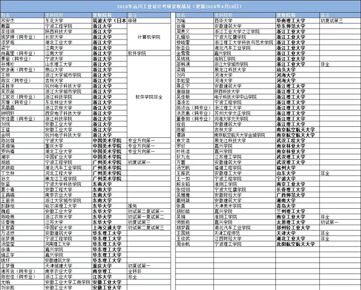Select the name cell 刘余凯
This screenshot has width=361, height=290.
22,288
